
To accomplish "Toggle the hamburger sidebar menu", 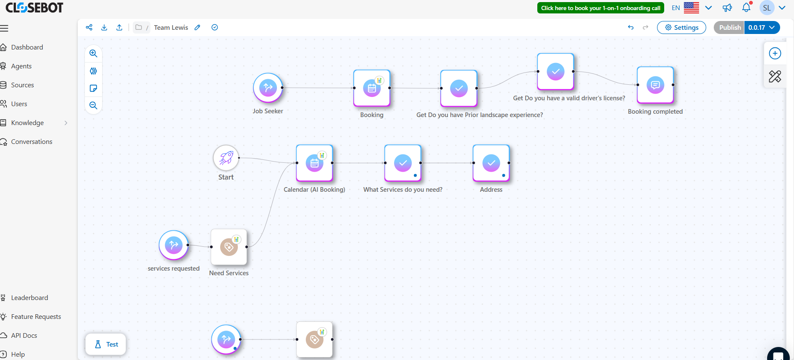I will click(x=4, y=29).
